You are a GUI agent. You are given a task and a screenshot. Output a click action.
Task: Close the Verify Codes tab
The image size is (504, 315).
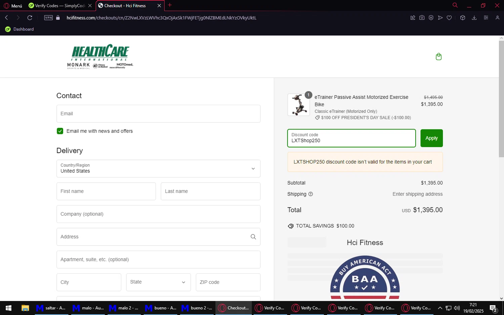click(x=90, y=6)
